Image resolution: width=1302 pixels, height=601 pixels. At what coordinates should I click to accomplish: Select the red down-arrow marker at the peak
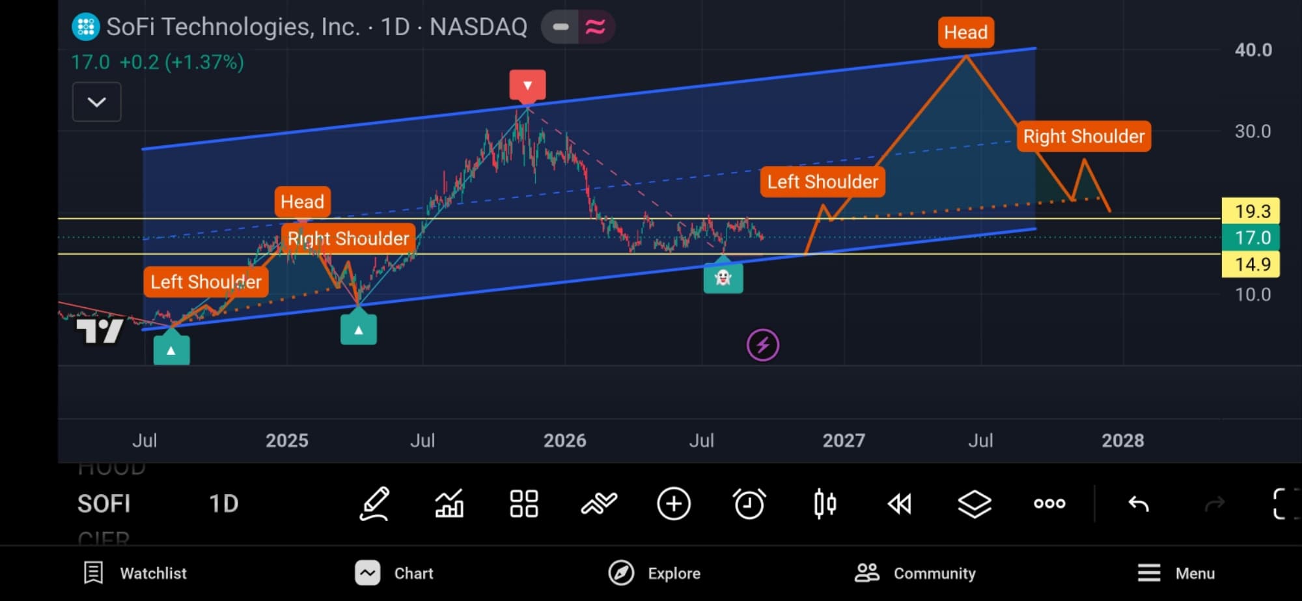pyautogui.click(x=527, y=86)
